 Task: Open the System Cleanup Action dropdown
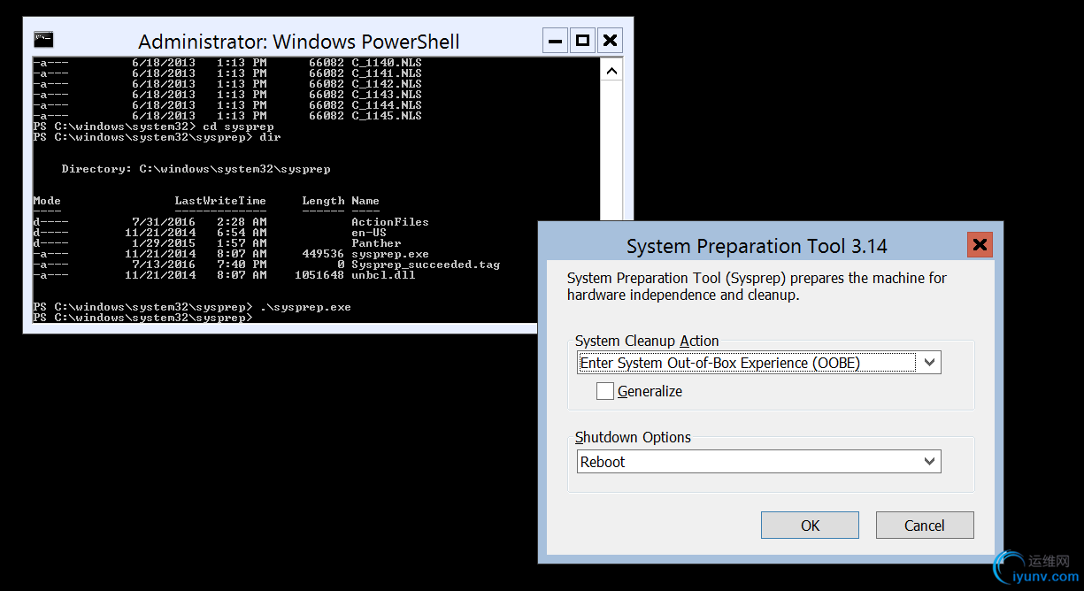pyautogui.click(x=758, y=363)
